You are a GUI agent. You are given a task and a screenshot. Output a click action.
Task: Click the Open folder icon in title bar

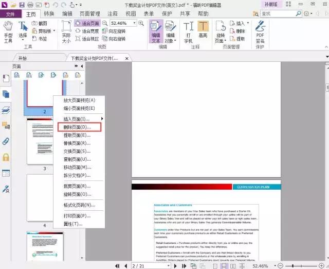[x=14, y=5]
